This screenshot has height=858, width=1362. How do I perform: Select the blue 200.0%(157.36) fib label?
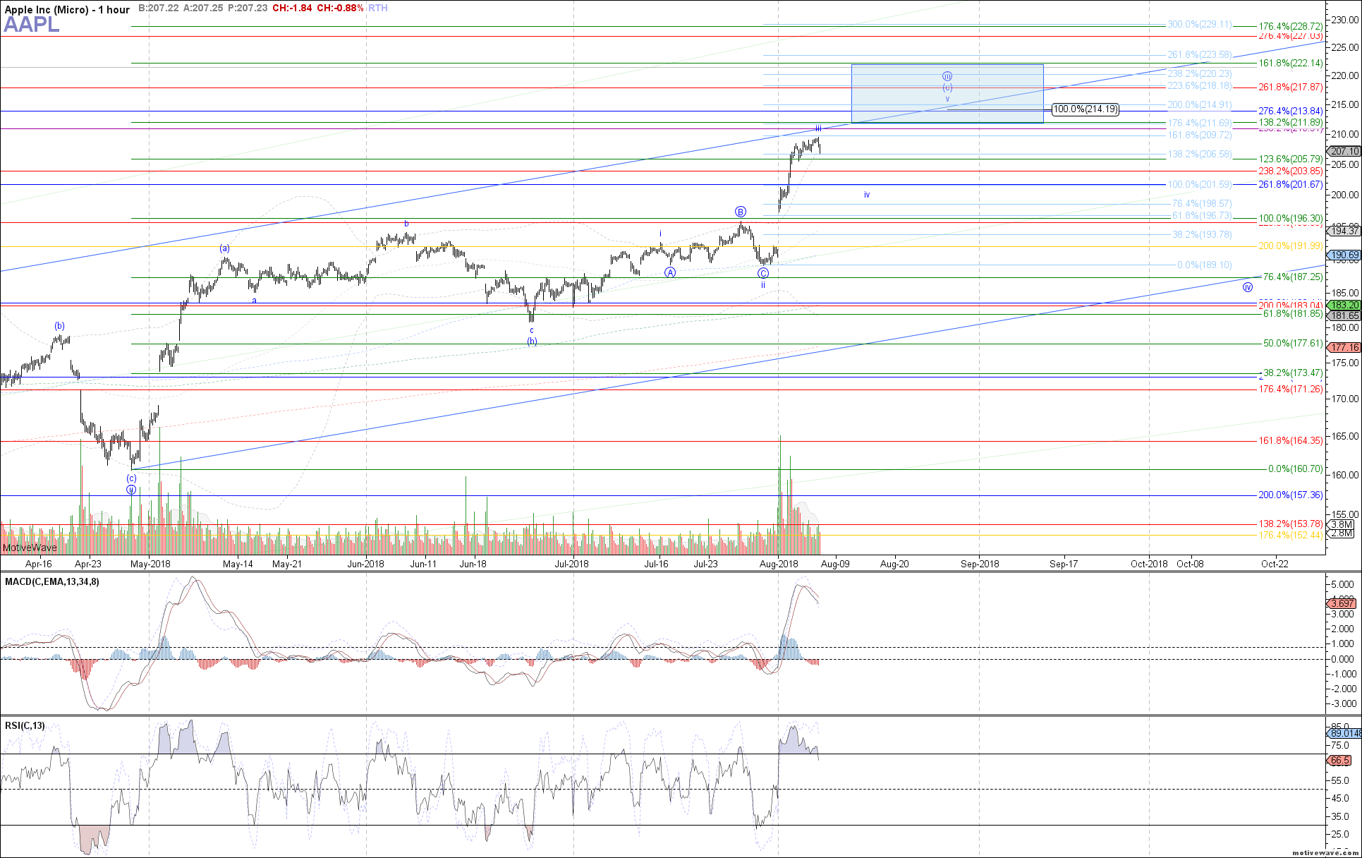(x=1291, y=495)
